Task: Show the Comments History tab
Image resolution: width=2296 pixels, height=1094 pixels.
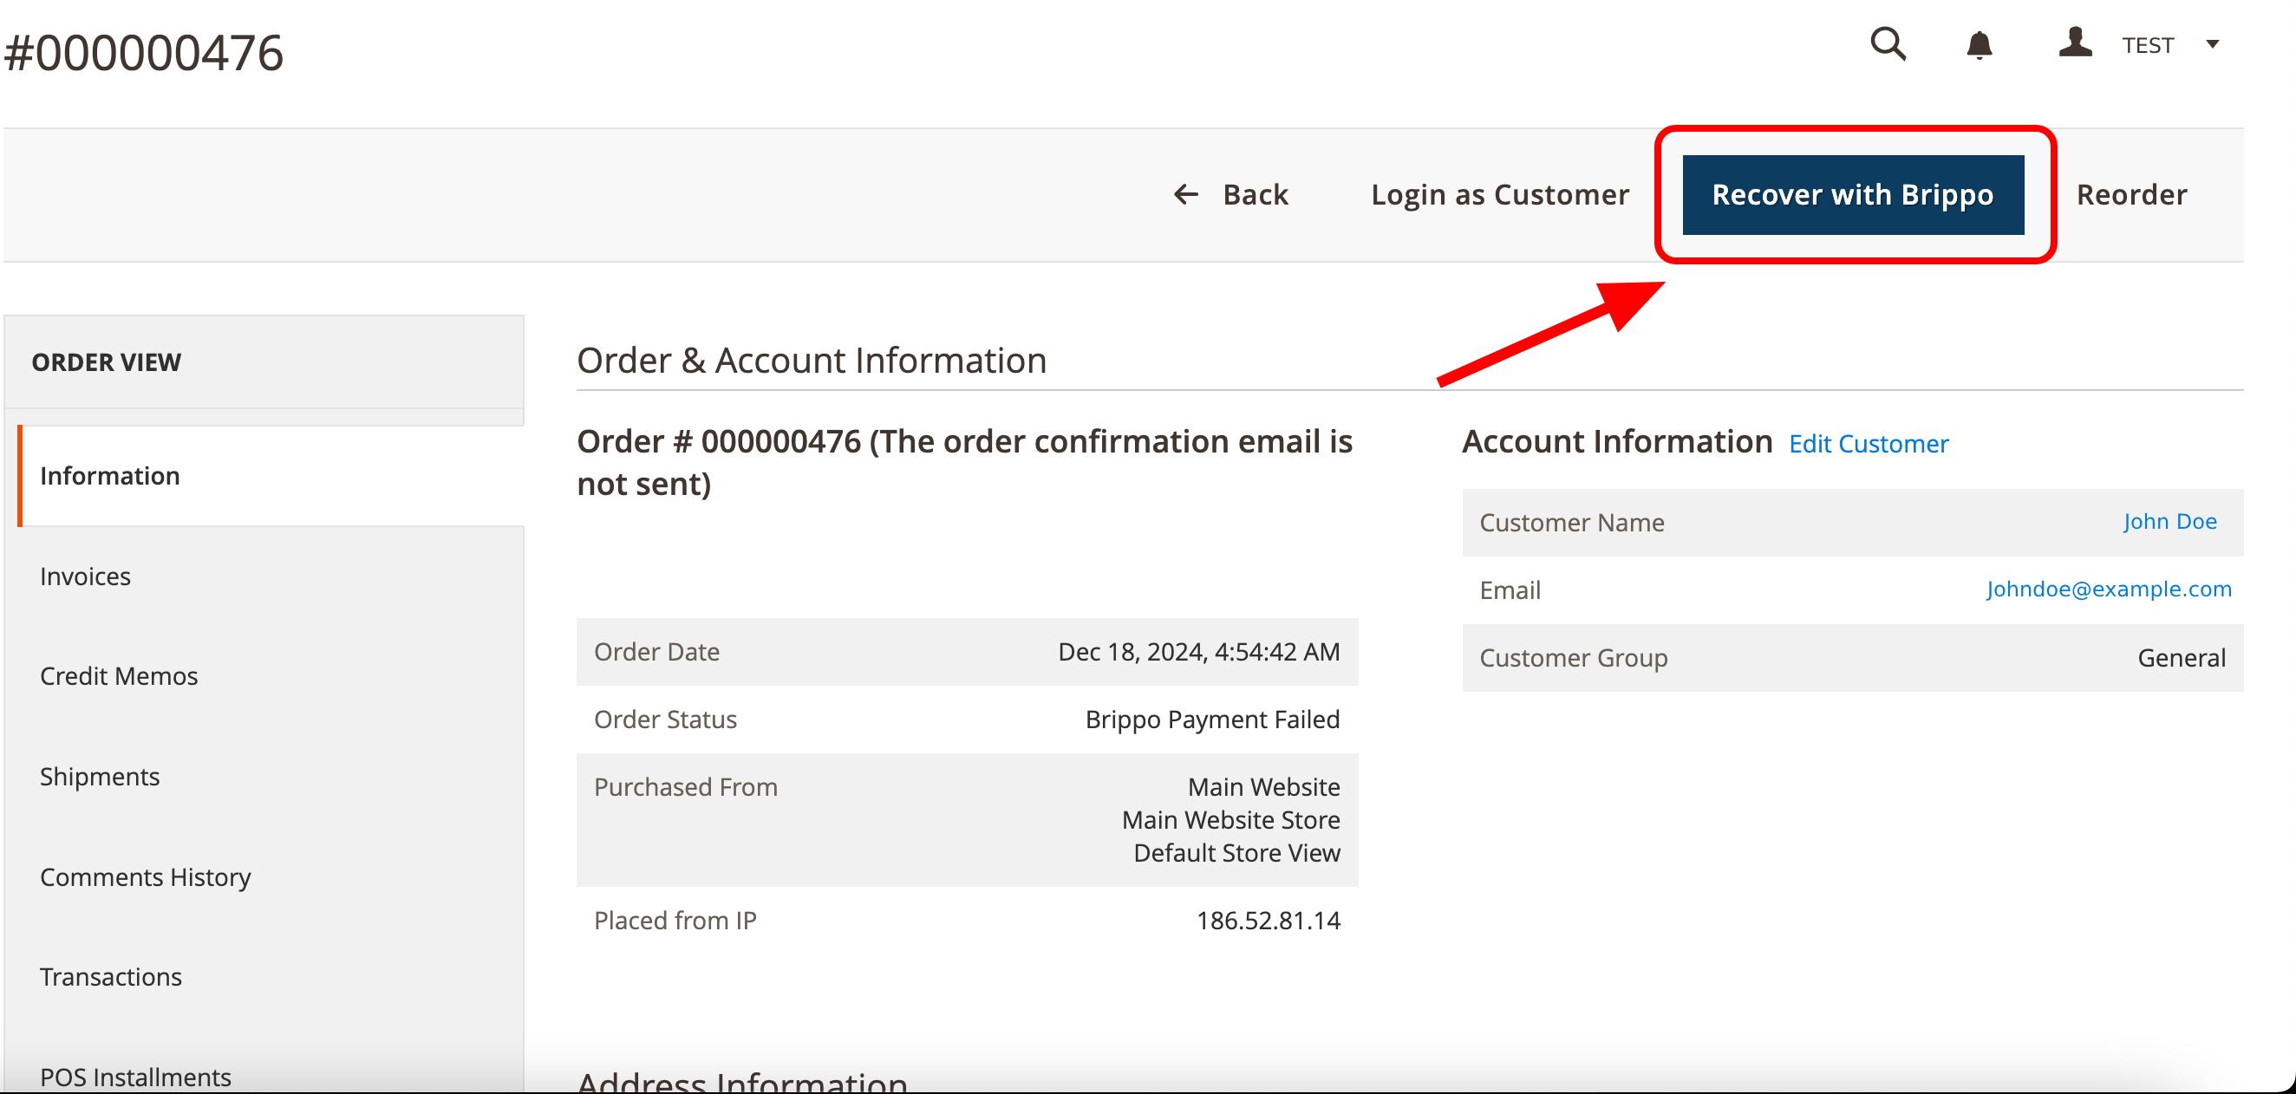Action: point(146,877)
